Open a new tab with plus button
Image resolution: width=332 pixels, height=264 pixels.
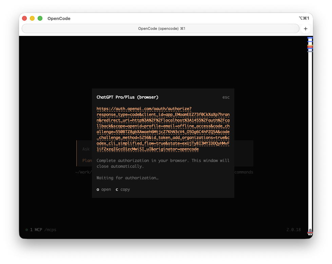306,29
